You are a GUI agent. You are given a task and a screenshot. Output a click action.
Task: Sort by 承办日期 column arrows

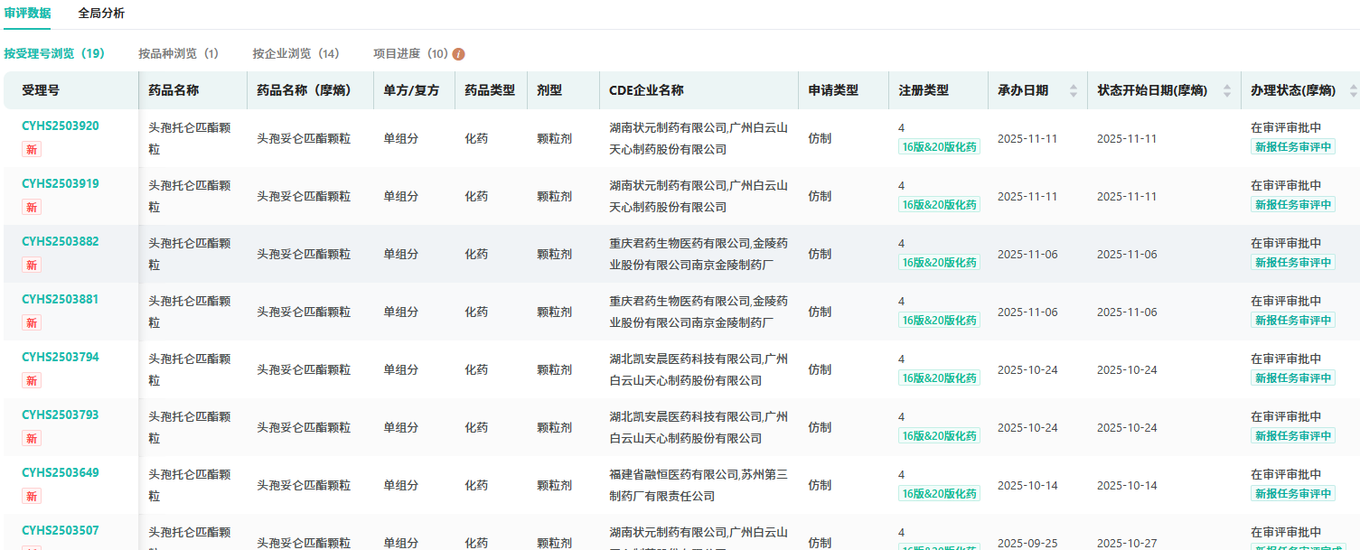[x=1074, y=90]
